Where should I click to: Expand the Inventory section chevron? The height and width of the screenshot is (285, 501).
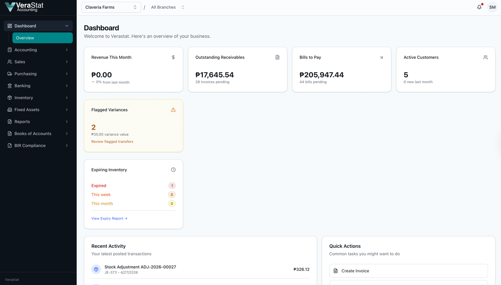[x=67, y=98]
